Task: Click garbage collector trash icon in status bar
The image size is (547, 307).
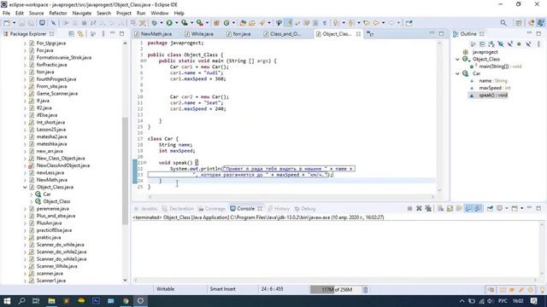Action: [365, 290]
